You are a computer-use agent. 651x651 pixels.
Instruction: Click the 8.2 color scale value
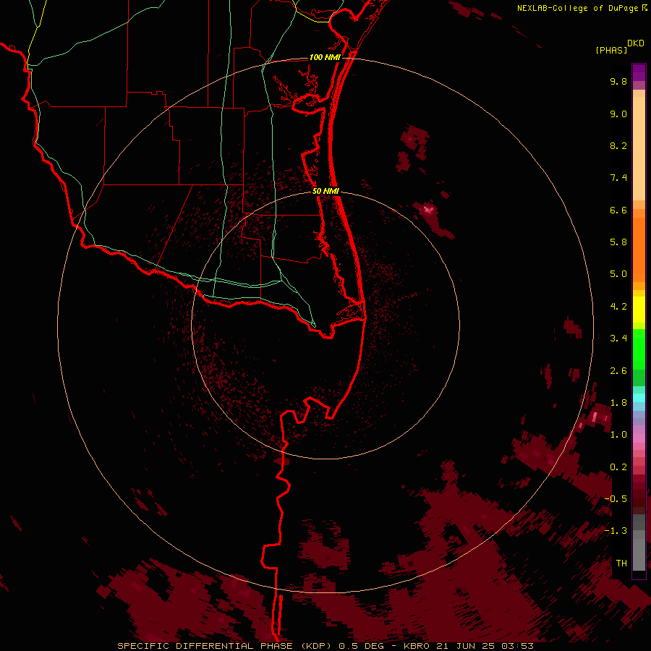[618, 145]
